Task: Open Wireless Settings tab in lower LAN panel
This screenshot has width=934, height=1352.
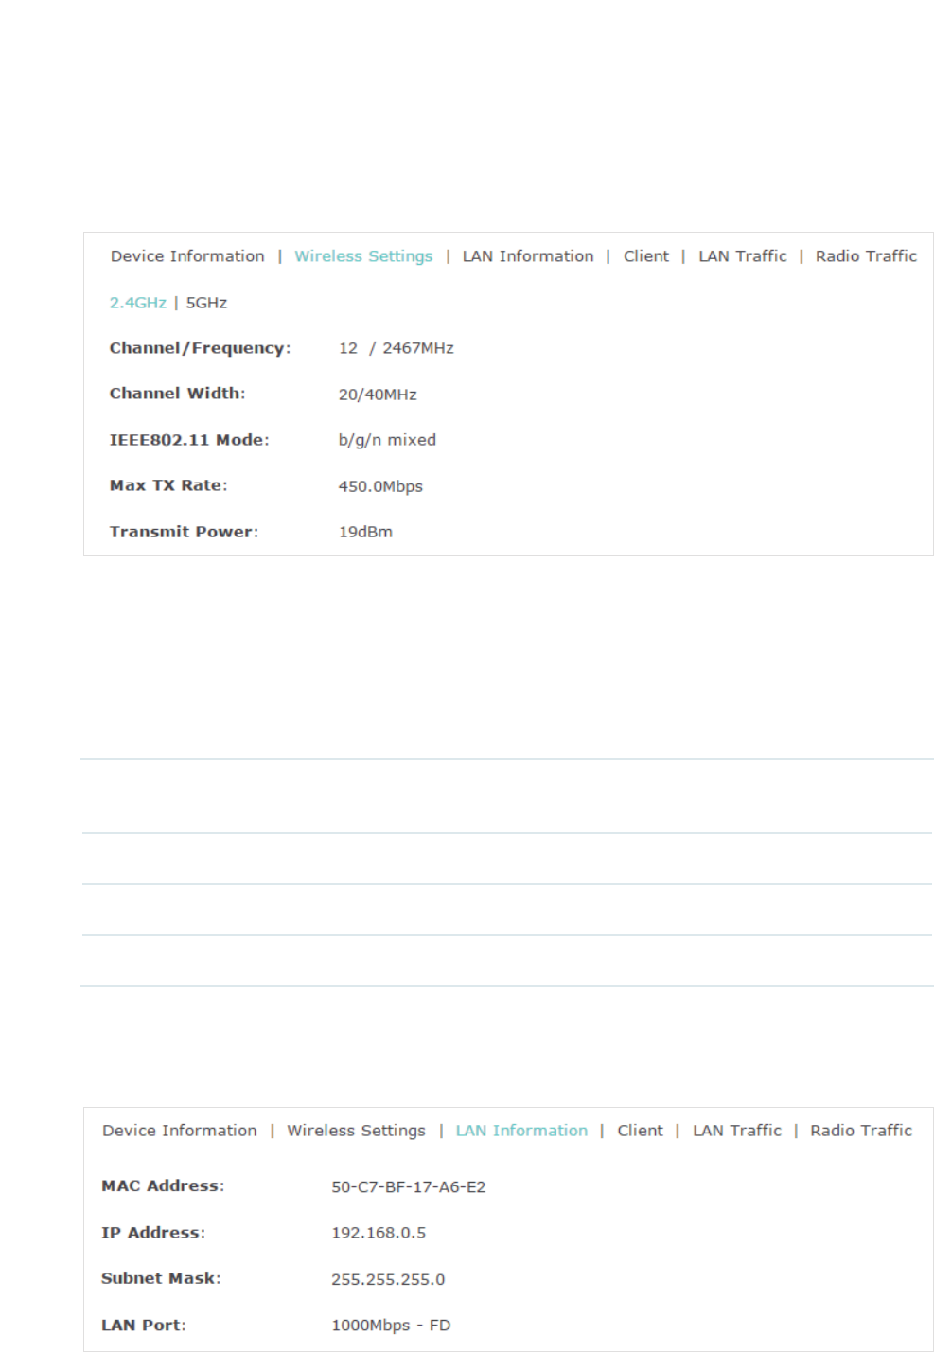Action: click(357, 1131)
